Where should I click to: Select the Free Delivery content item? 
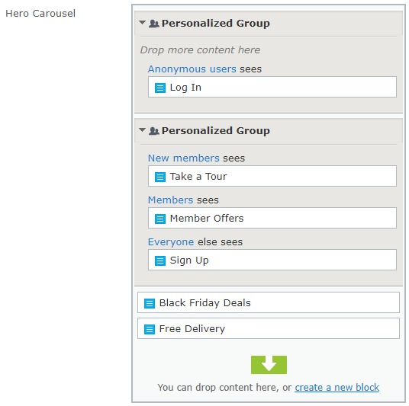[x=269, y=328]
